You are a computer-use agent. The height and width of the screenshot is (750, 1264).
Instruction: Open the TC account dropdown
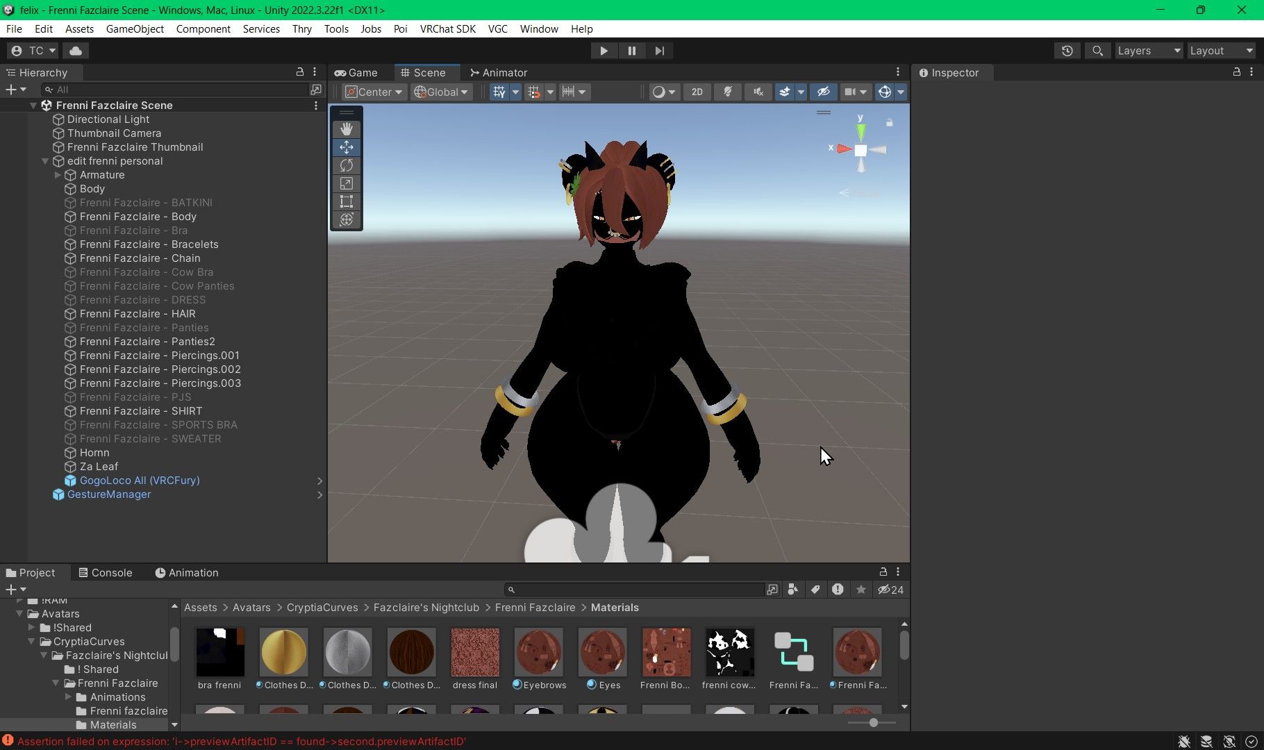click(33, 51)
